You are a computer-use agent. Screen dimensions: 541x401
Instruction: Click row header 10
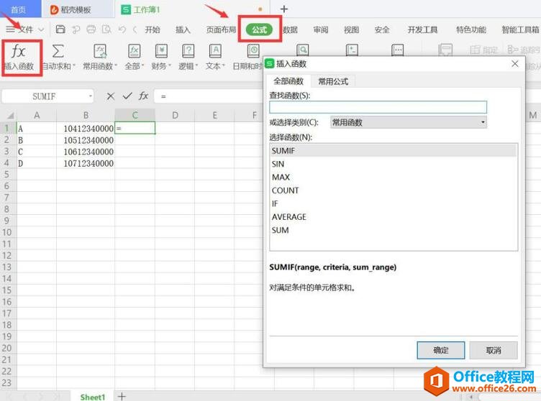click(x=7, y=232)
